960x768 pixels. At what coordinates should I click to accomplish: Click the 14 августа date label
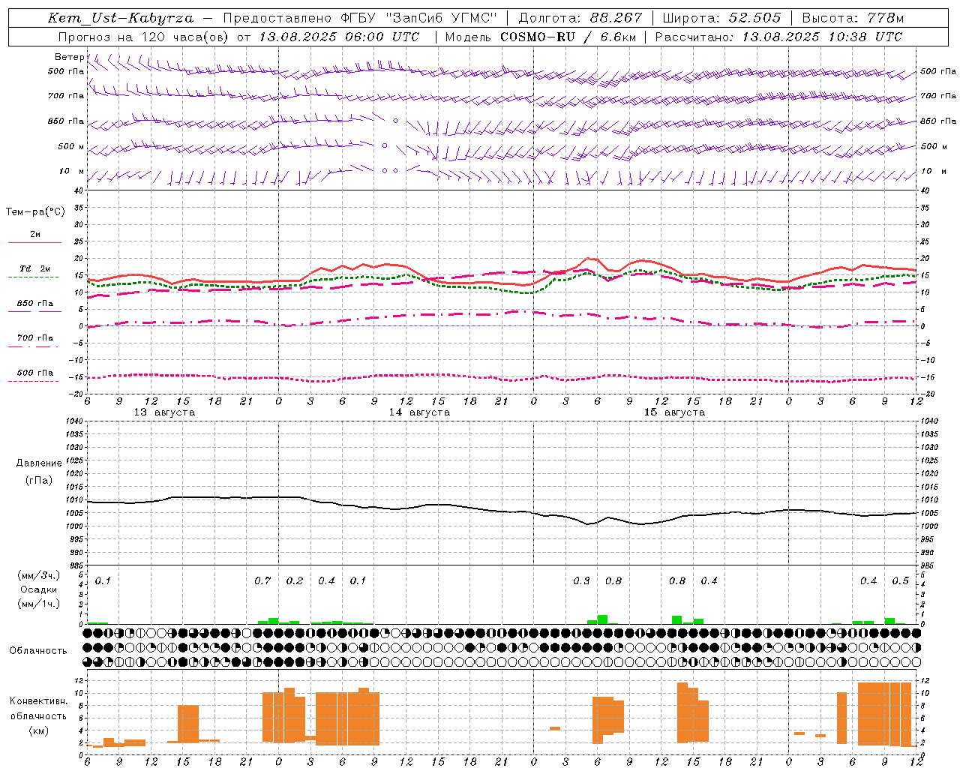pos(419,412)
